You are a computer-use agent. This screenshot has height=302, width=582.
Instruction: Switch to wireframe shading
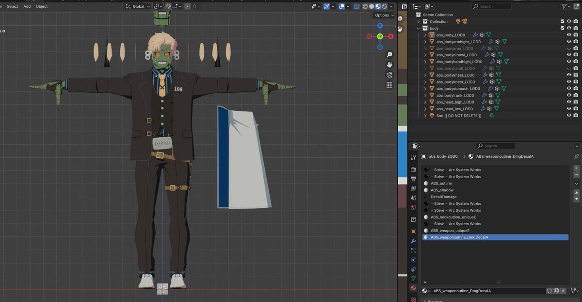(x=365, y=6)
